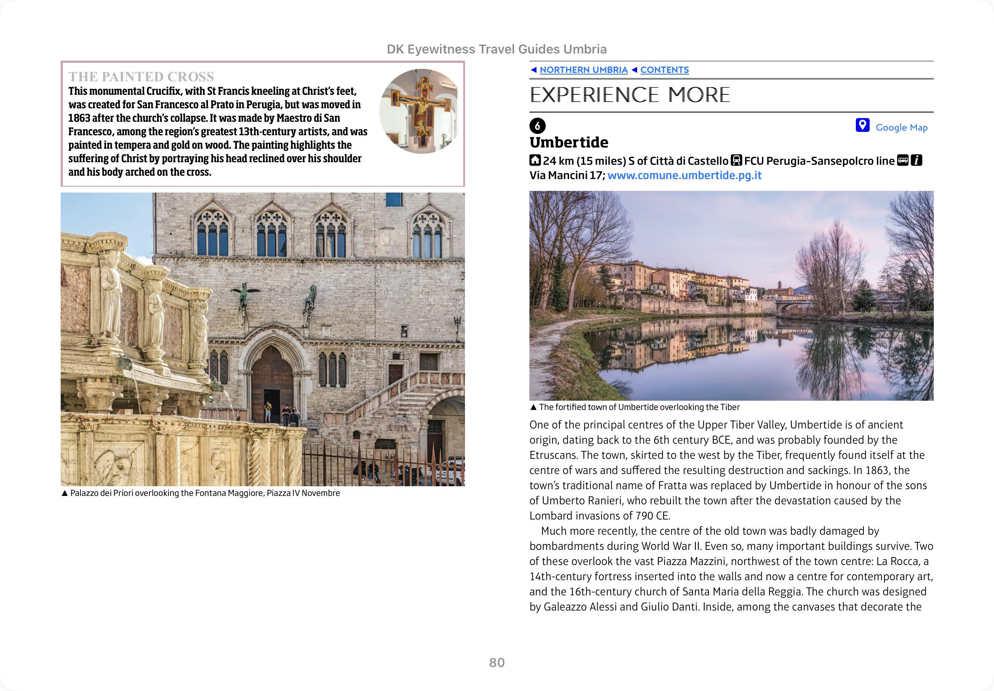Click the bus icon after Sansepolcro line

coord(902,160)
